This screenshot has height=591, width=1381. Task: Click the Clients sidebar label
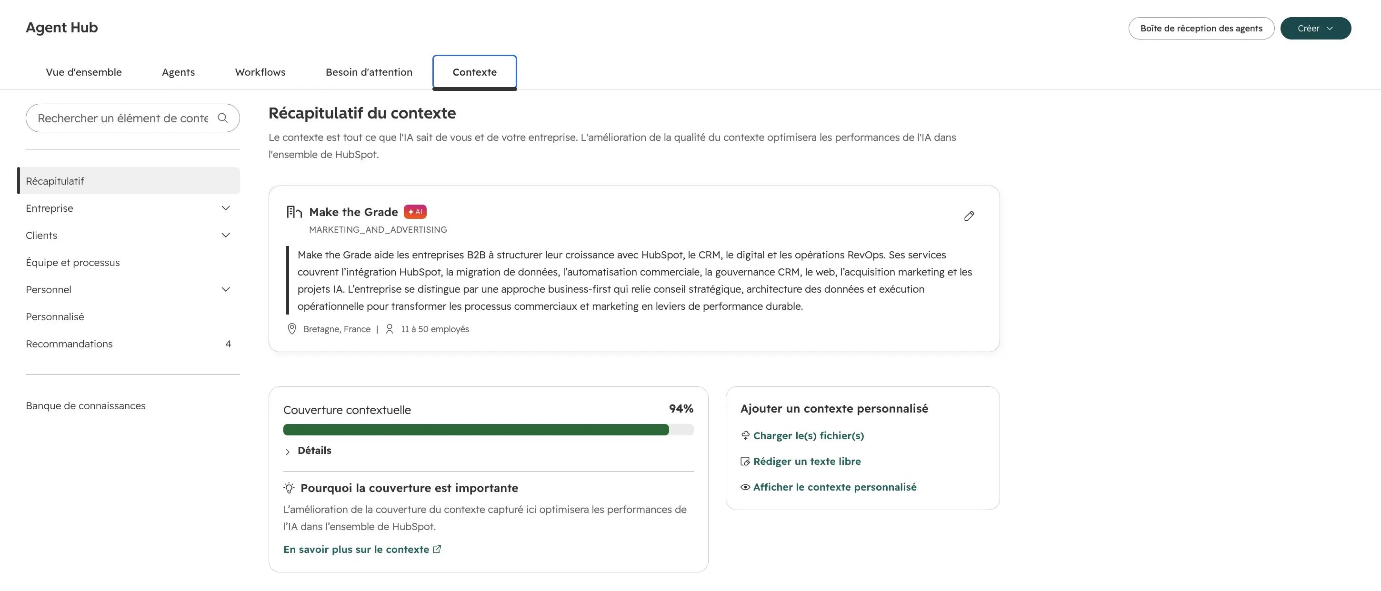[41, 235]
